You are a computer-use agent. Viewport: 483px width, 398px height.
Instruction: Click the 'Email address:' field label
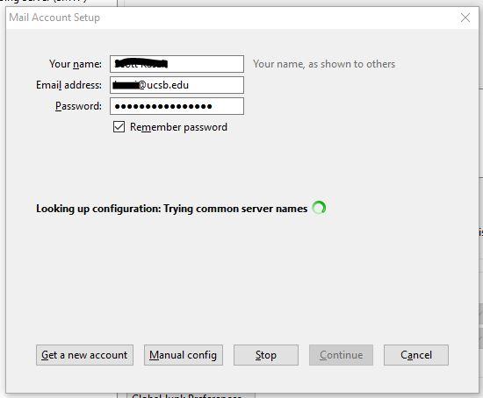tap(68, 85)
